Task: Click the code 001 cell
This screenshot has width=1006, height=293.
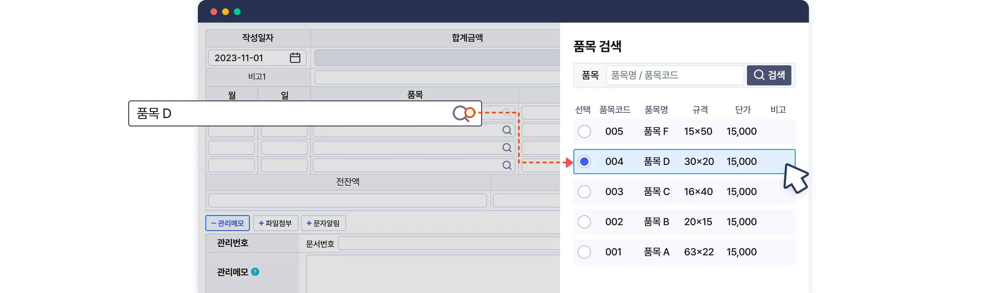Action: pos(613,252)
